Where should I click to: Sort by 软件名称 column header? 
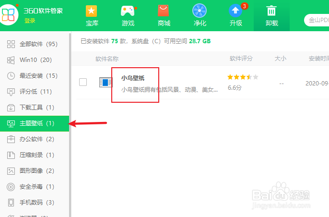[107, 59]
